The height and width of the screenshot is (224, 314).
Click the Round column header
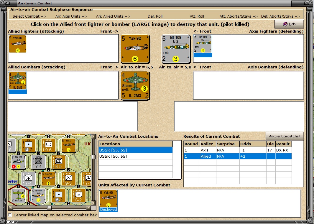click(x=192, y=144)
